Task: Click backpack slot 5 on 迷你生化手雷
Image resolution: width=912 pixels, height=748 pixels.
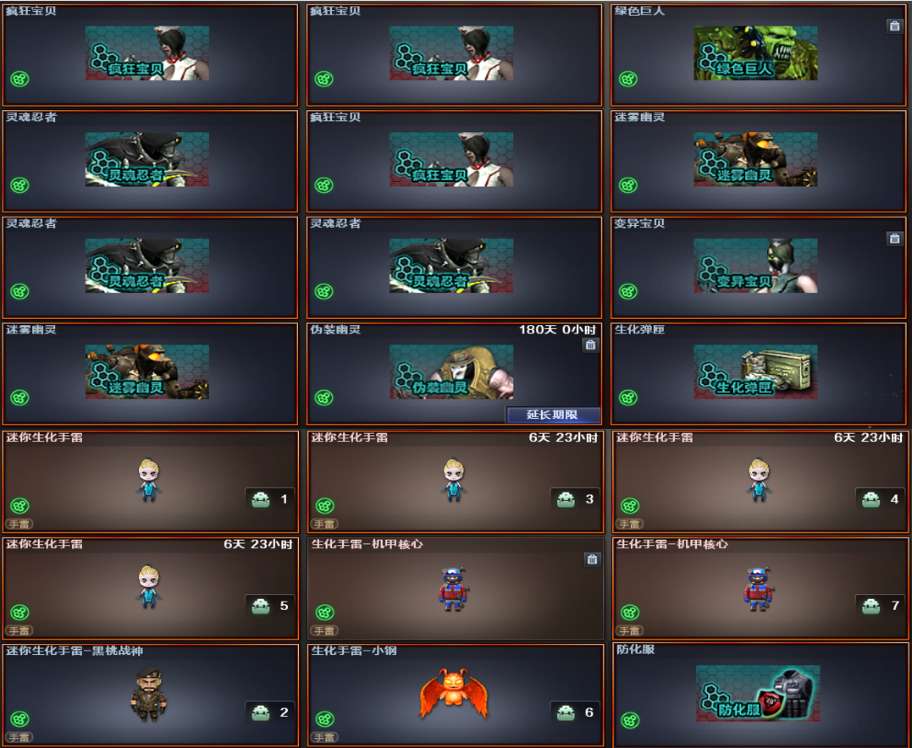Action: pyautogui.click(x=270, y=606)
